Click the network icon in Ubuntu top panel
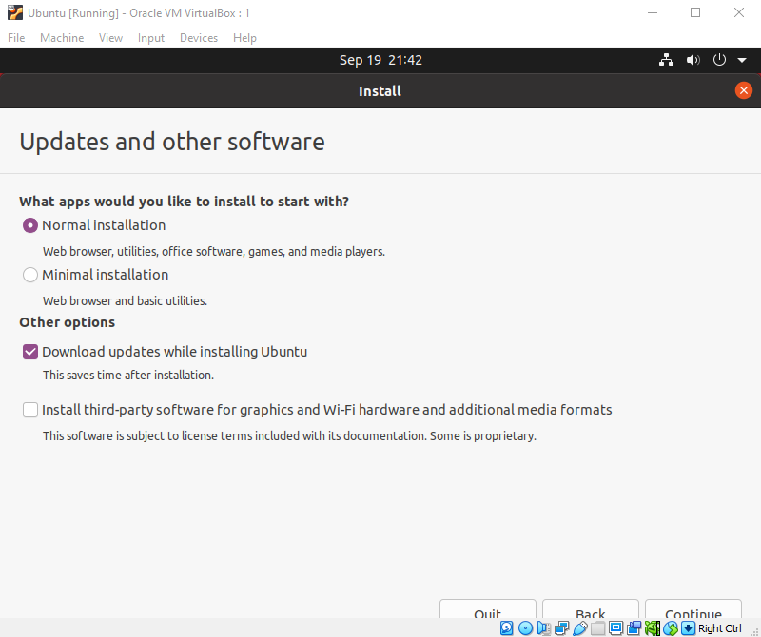The image size is (761, 637). (666, 59)
